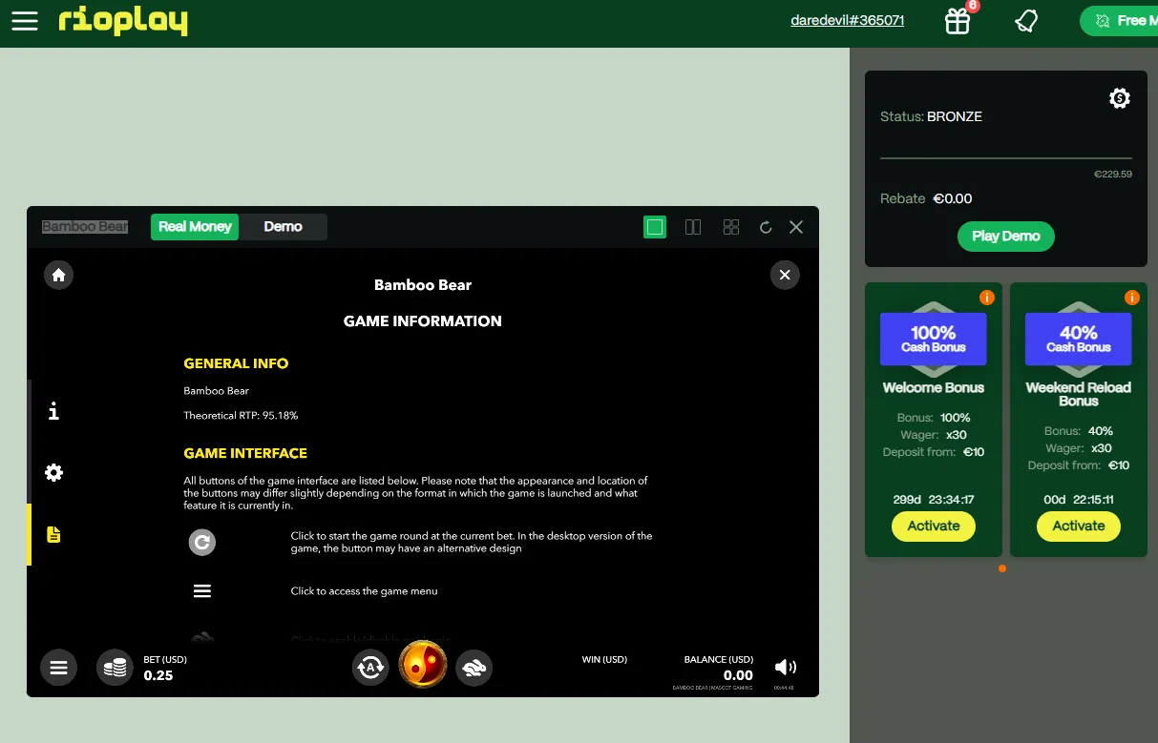The image size is (1158, 743).
Task: Close the Game Information overlay
Action: (785, 275)
